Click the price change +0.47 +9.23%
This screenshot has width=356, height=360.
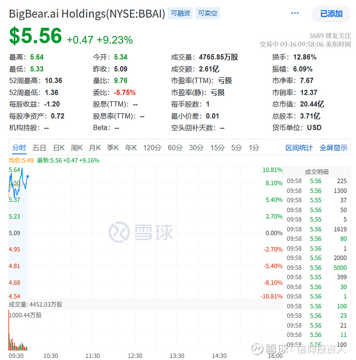coord(100,40)
